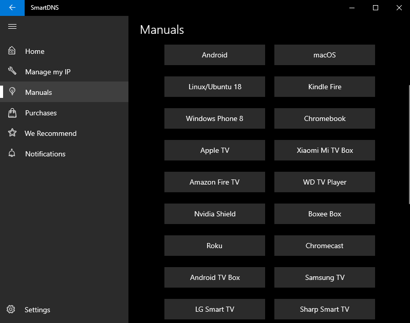Viewport: 410px width, 323px height.
Task: Open the Roku manual
Action: pos(215,246)
